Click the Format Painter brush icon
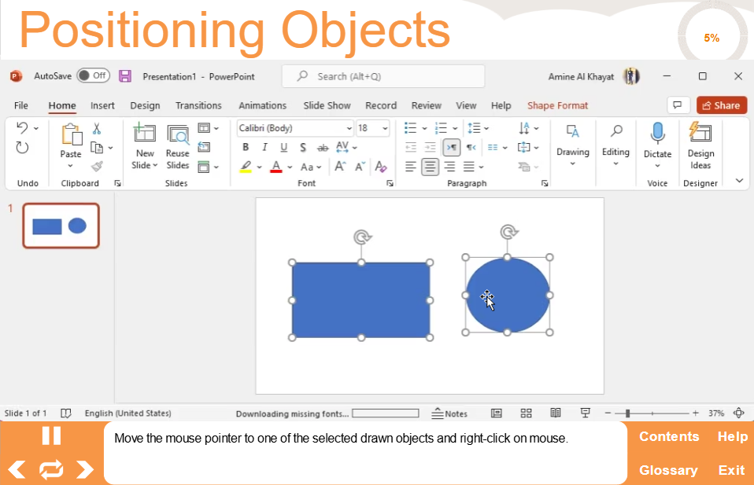 click(97, 166)
